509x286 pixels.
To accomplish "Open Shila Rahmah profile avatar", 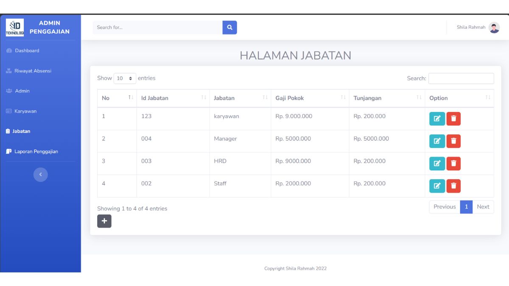I will [494, 28].
